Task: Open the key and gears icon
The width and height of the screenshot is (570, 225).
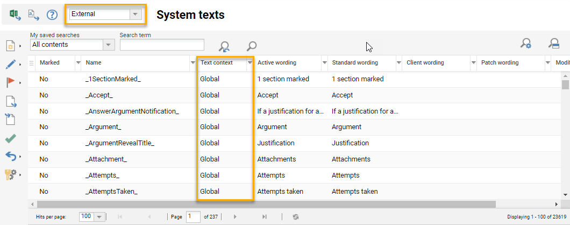Action: 11,174
